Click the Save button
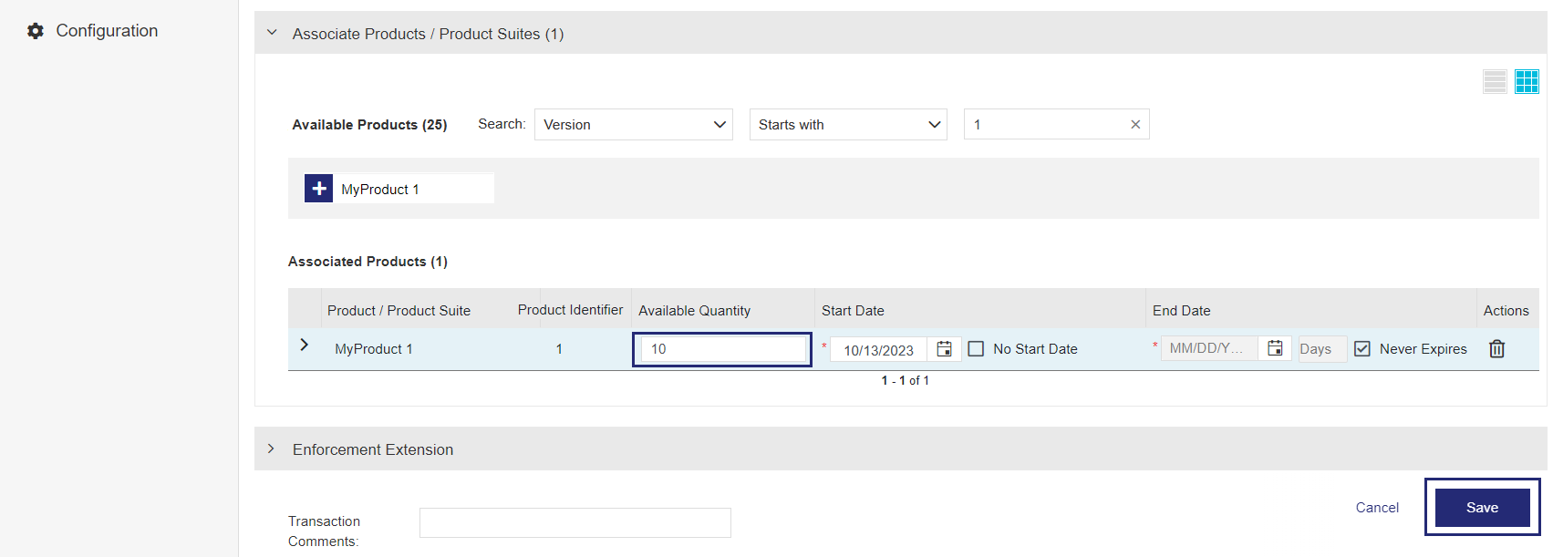Viewport: 1553px width, 557px height. [x=1482, y=508]
